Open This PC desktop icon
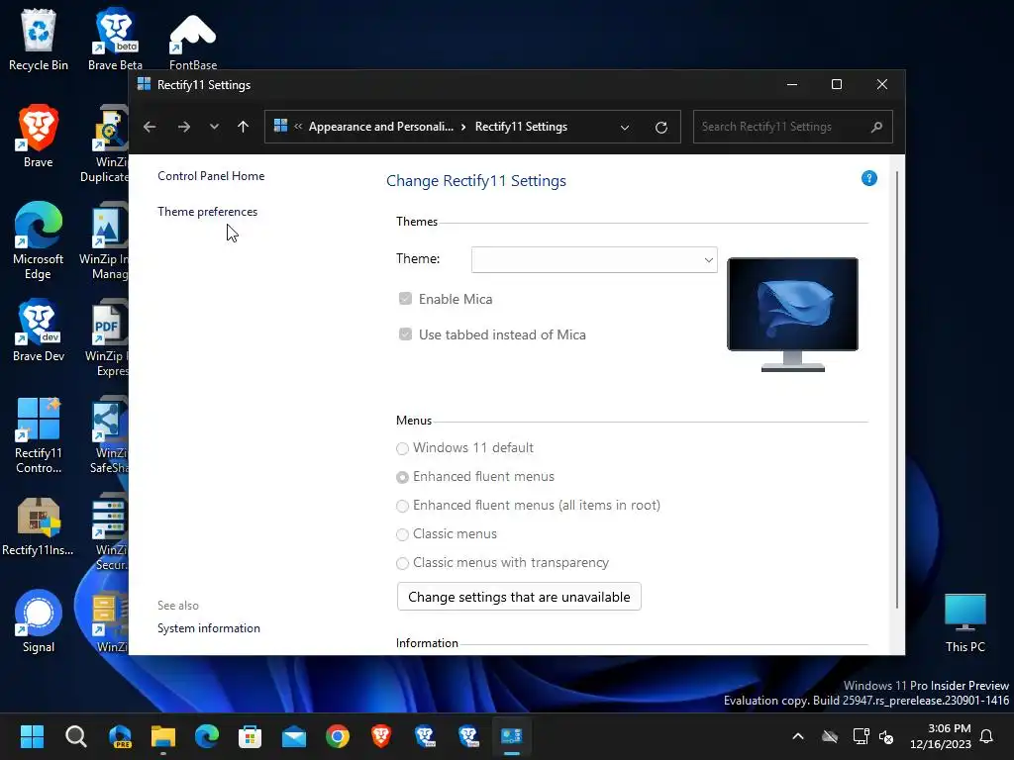1014x760 pixels. (x=964, y=621)
